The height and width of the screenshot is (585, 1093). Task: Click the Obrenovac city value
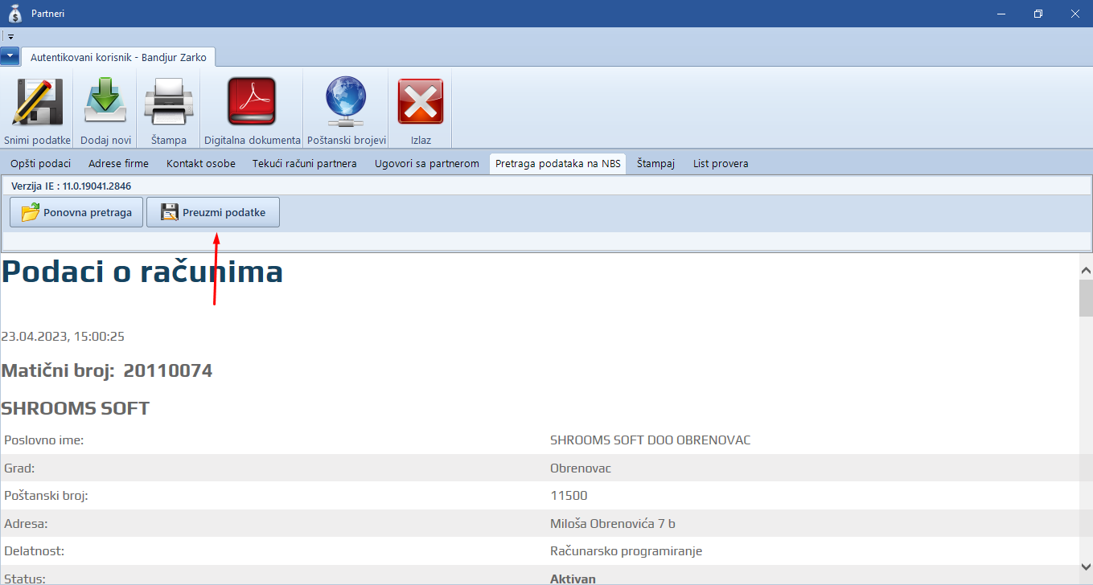581,468
